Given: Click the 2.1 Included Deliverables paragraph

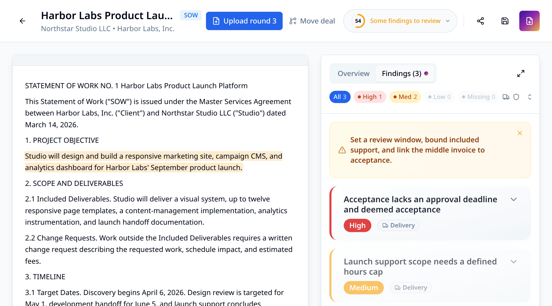Looking at the screenshot, I should tap(156, 211).
